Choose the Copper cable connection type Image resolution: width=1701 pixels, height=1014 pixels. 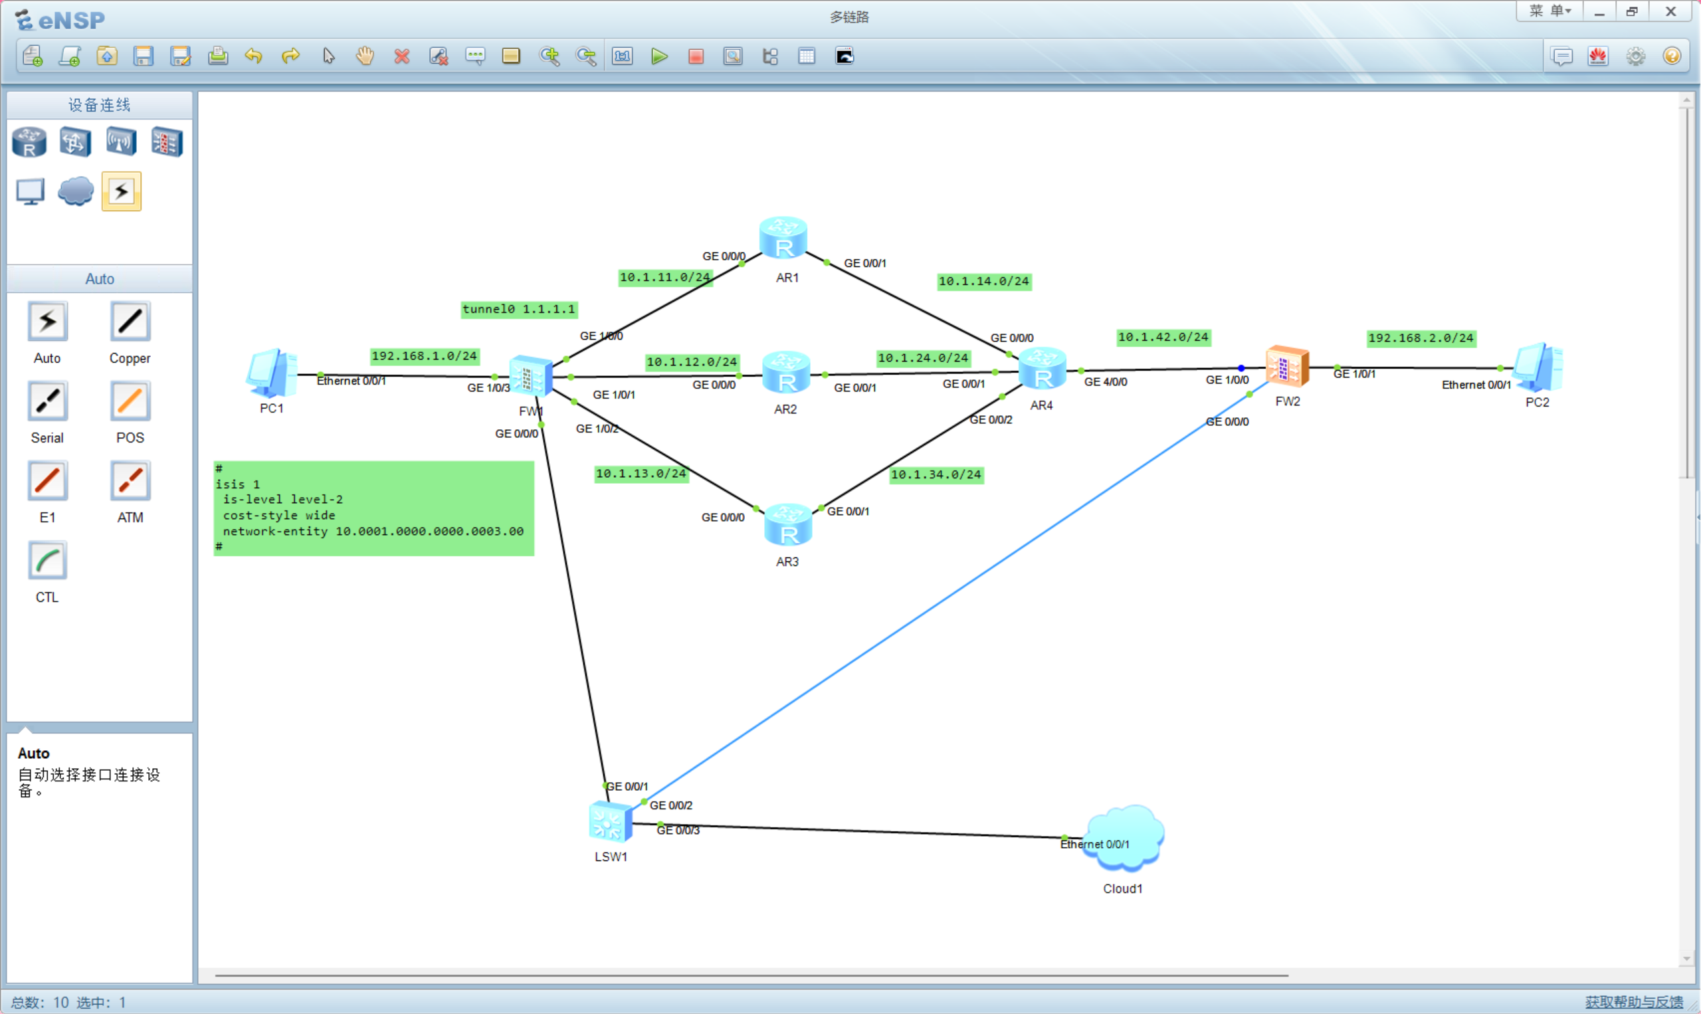130,322
